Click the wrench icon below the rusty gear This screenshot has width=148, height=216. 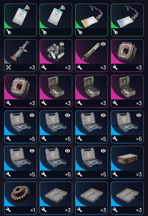[8, 210]
